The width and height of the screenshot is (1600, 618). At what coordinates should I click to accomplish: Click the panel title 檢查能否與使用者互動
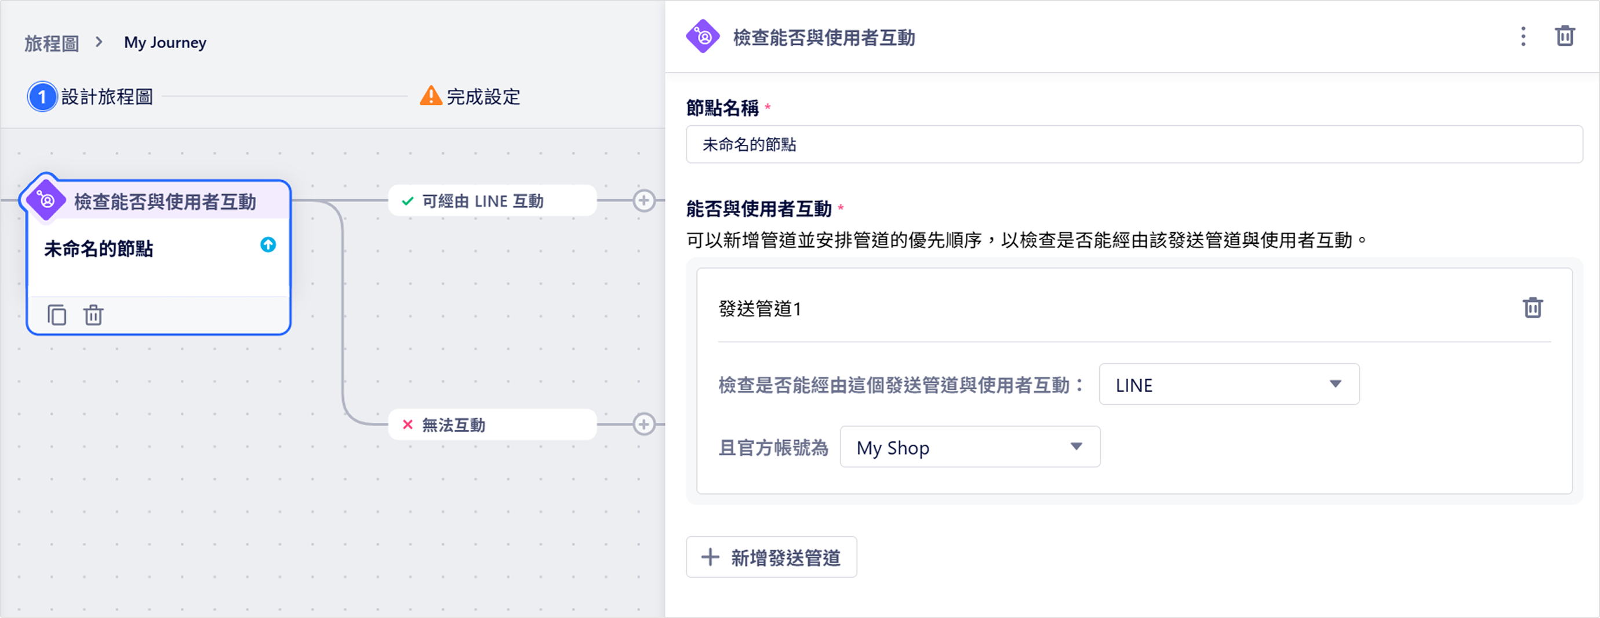click(x=824, y=38)
